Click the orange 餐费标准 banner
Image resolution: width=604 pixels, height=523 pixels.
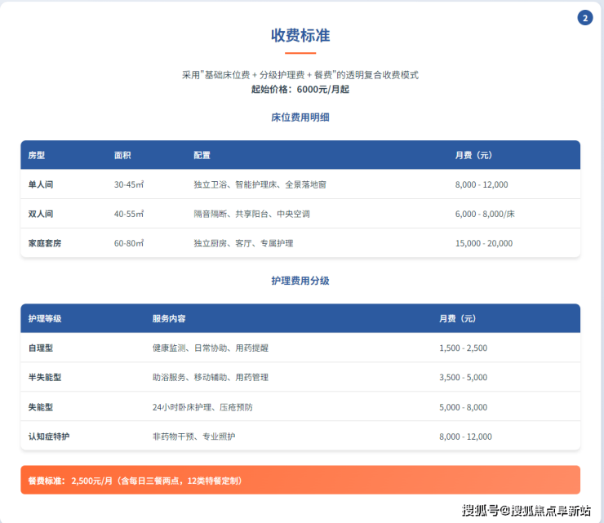point(300,481)
